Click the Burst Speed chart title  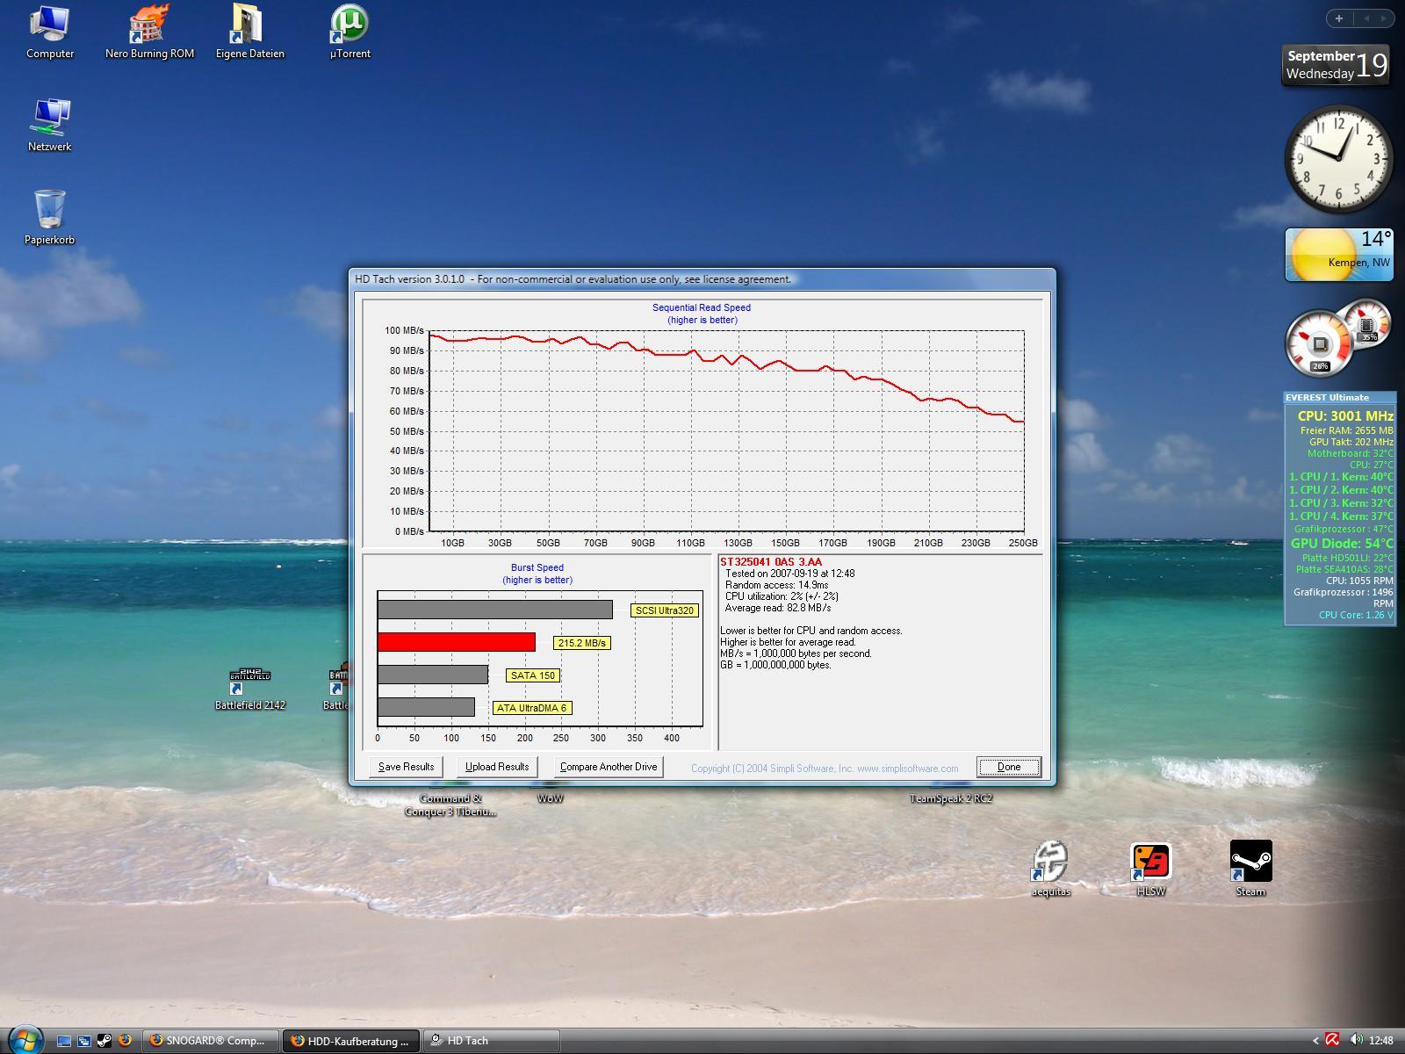[x=537, y=567]
